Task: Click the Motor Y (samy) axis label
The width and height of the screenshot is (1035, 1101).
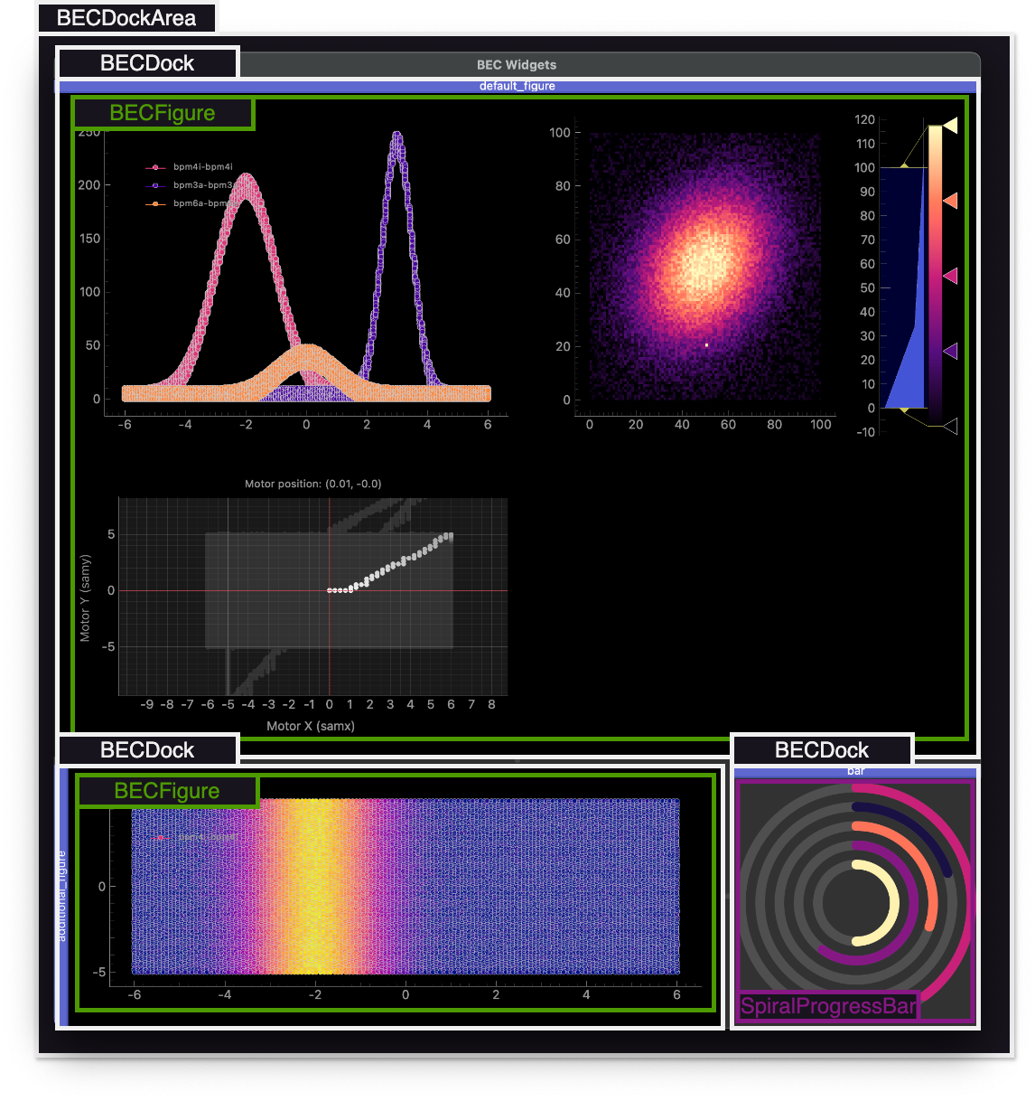Action: click(x=85, y=598)
